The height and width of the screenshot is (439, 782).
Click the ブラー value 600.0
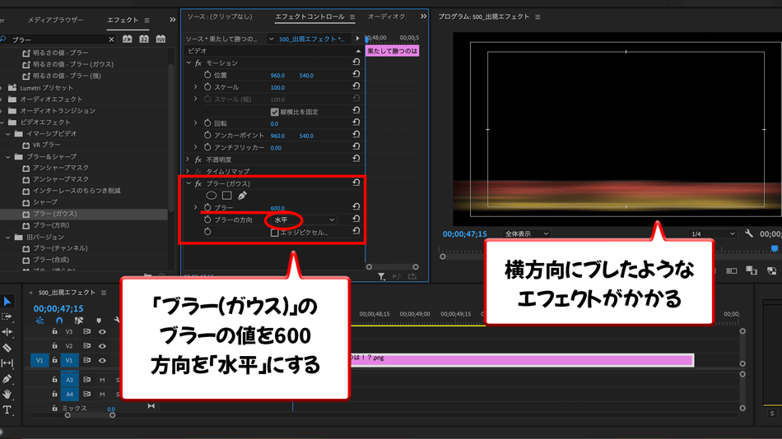[277, 208]
